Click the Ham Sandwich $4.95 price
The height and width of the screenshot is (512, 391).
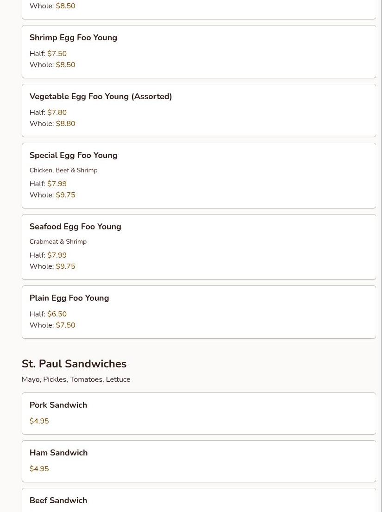pos(39,469)
